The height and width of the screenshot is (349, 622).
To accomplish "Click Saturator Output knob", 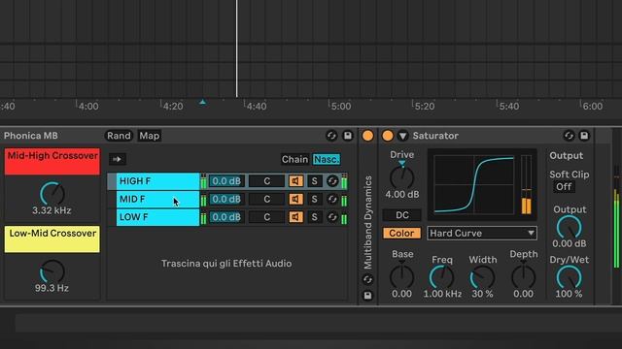I will pyautogui.click(x=569, y=227).
